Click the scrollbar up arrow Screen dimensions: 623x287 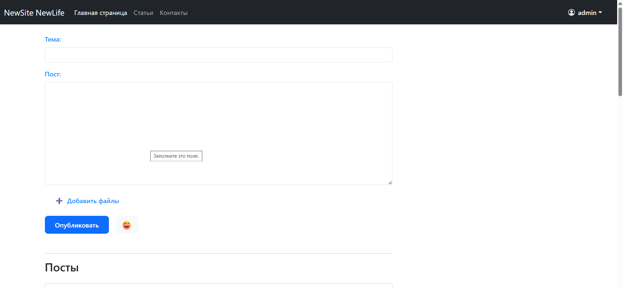point(620,3)
